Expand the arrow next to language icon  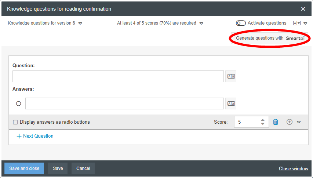pyautogui.click(x=305, y=23)
